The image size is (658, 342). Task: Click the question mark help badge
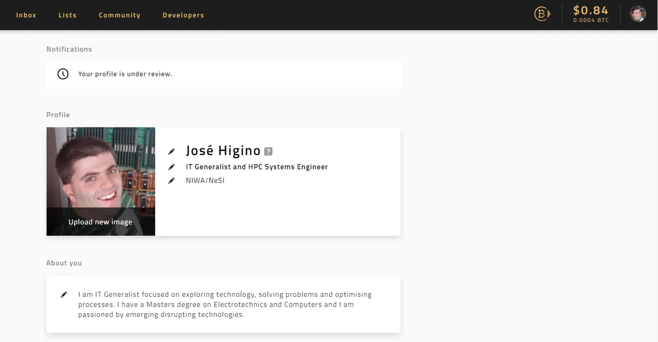click(268, 151)
